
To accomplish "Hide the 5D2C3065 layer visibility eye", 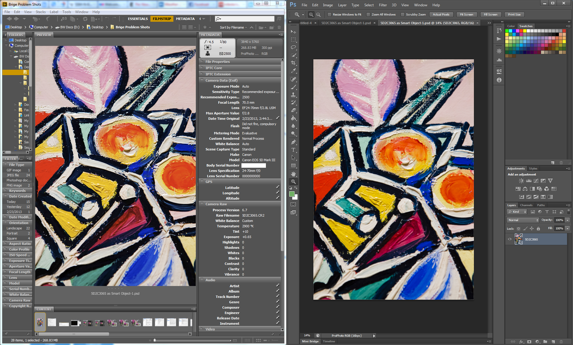I will (510, 239).
